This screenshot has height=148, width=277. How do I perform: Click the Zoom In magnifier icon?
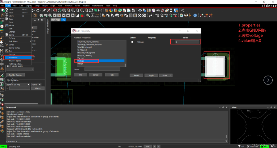pyautogui.click(x=73, y=10)
